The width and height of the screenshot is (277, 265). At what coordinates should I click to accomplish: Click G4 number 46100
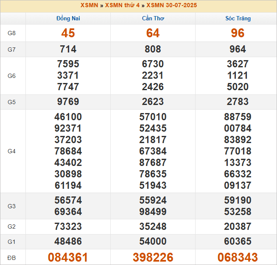tap(68, 117)
